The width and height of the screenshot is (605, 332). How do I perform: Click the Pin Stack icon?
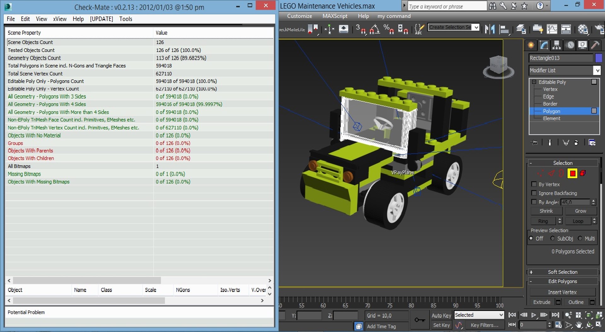click(534, 143)
